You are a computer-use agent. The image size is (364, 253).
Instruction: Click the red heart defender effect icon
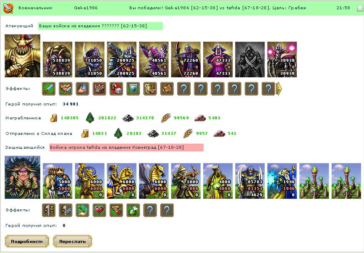pyautogui.click(x=100, y=210)
